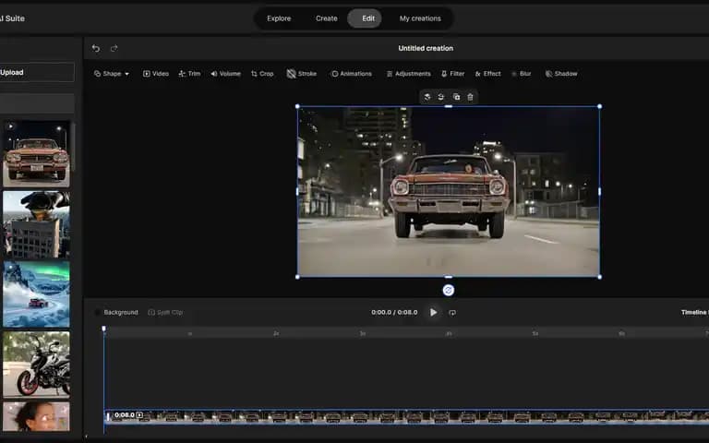Open the Blur settings

click(x=521, y=74)
